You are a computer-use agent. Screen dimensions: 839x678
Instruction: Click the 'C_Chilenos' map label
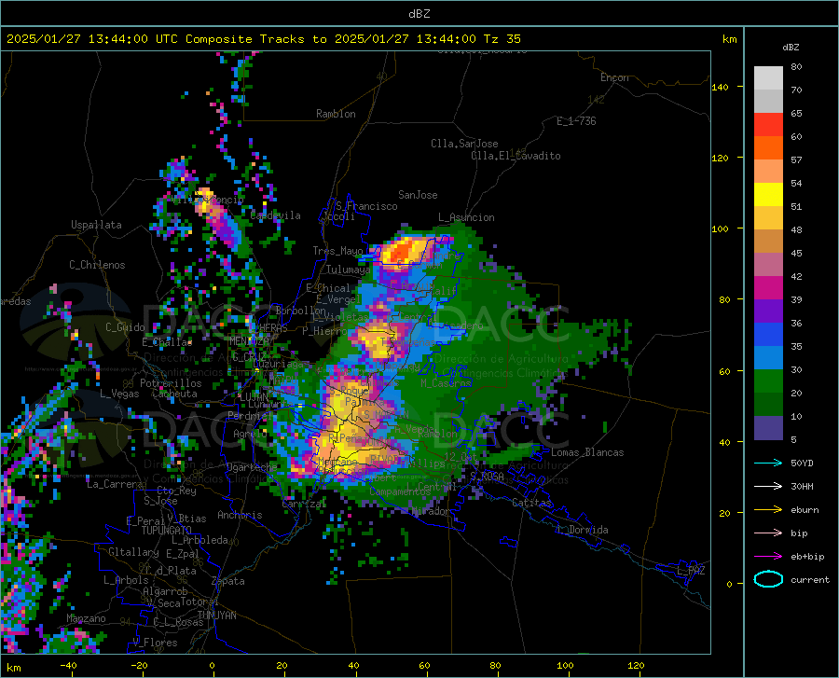[97, 265]
